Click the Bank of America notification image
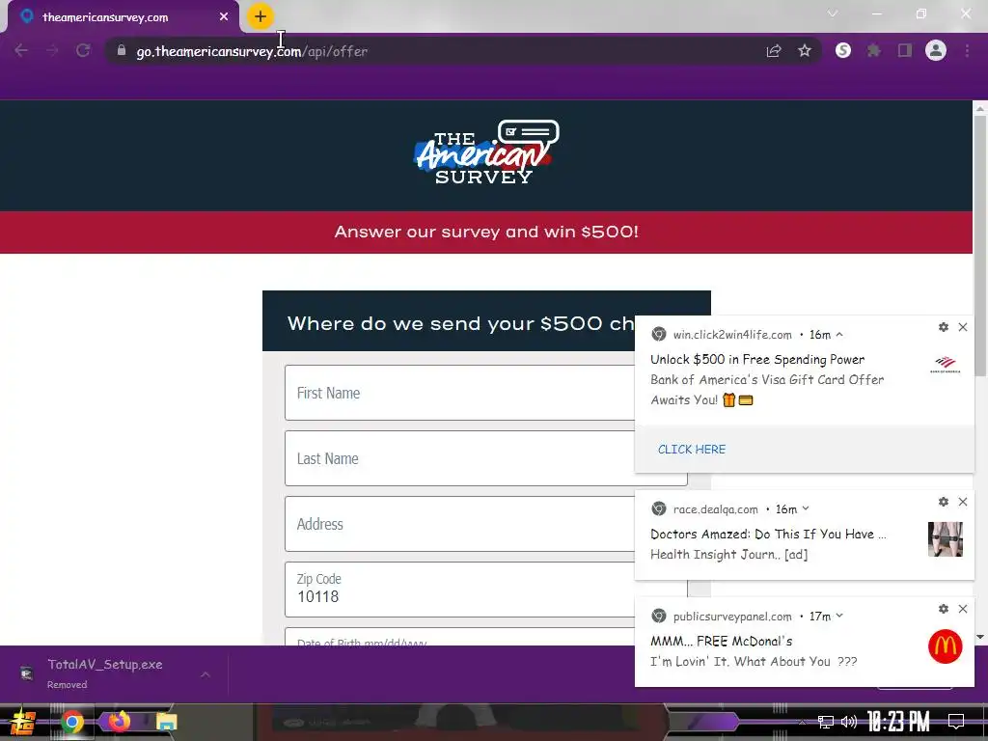 (x=946, y=364)
